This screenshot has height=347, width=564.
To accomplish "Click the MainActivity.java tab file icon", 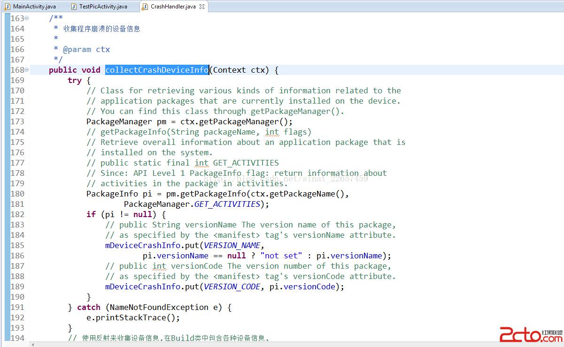I will tap(8, 6).
